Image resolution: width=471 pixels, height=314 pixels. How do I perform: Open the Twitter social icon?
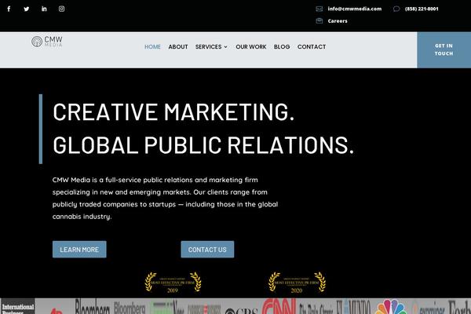(26, 9)
